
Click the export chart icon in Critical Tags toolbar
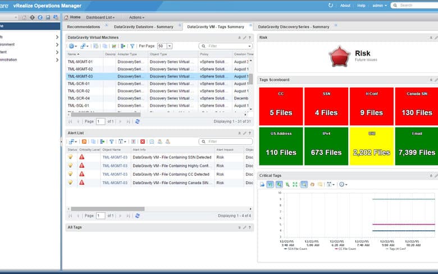pos(262,184)
